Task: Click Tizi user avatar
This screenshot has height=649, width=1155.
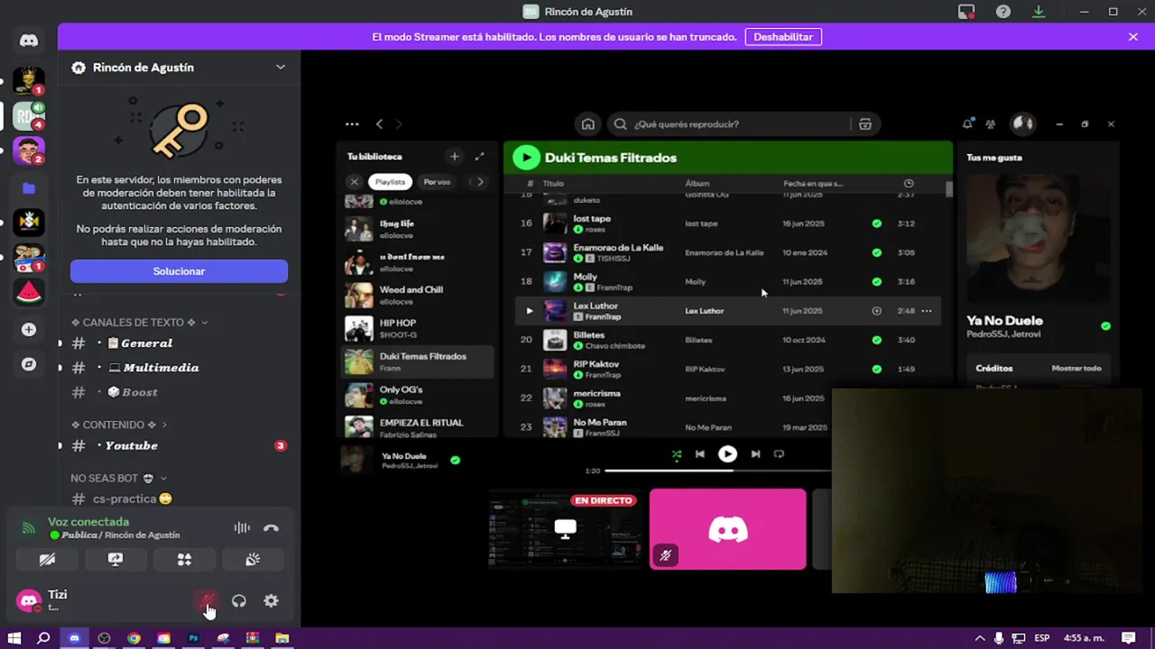Action: point(29,600)
